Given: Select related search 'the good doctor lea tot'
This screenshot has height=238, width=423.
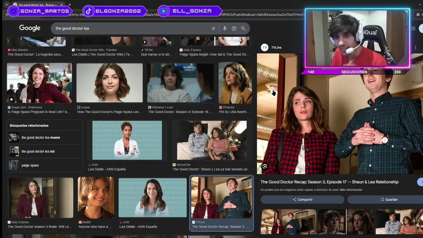Looking at the screenshot, I should [x=45, y=151].
